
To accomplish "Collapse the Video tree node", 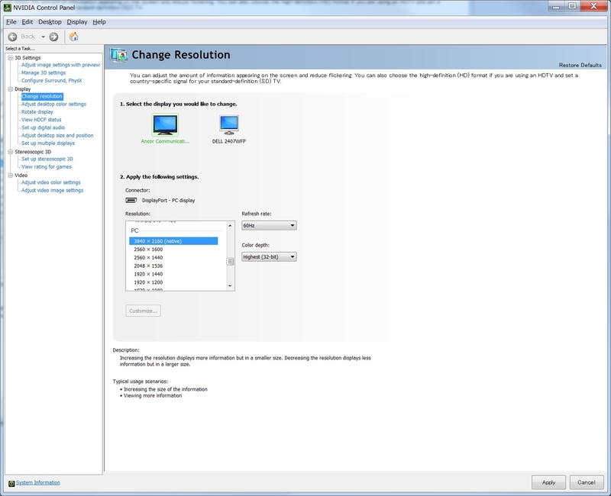I will click(x=11, y=176).
